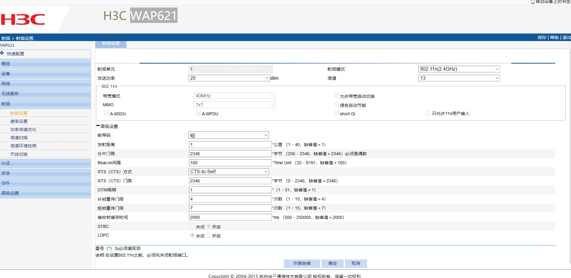
Task: Open the 无线服务 menu section
Action: (x=45, y=94)
